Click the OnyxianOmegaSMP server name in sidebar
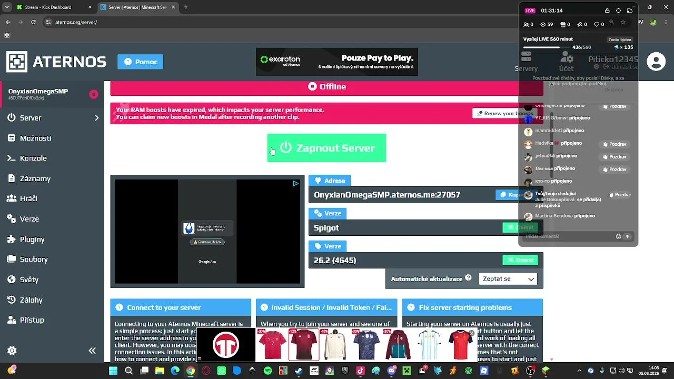Viewport: 674px width, 379px height. pyautogui.click(x=38, y=91)
